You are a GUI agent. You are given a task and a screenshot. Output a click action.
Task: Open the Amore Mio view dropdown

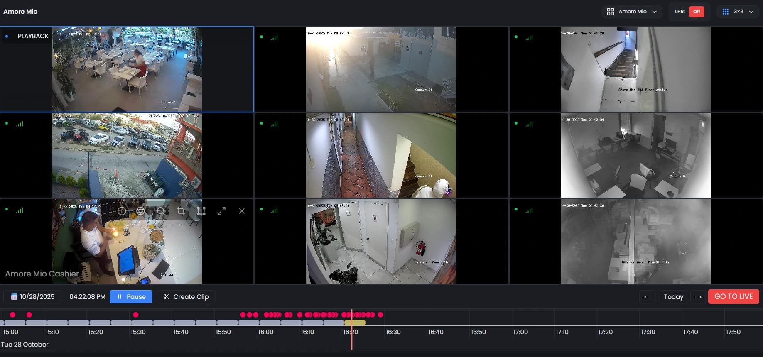(x=632, y=12)
